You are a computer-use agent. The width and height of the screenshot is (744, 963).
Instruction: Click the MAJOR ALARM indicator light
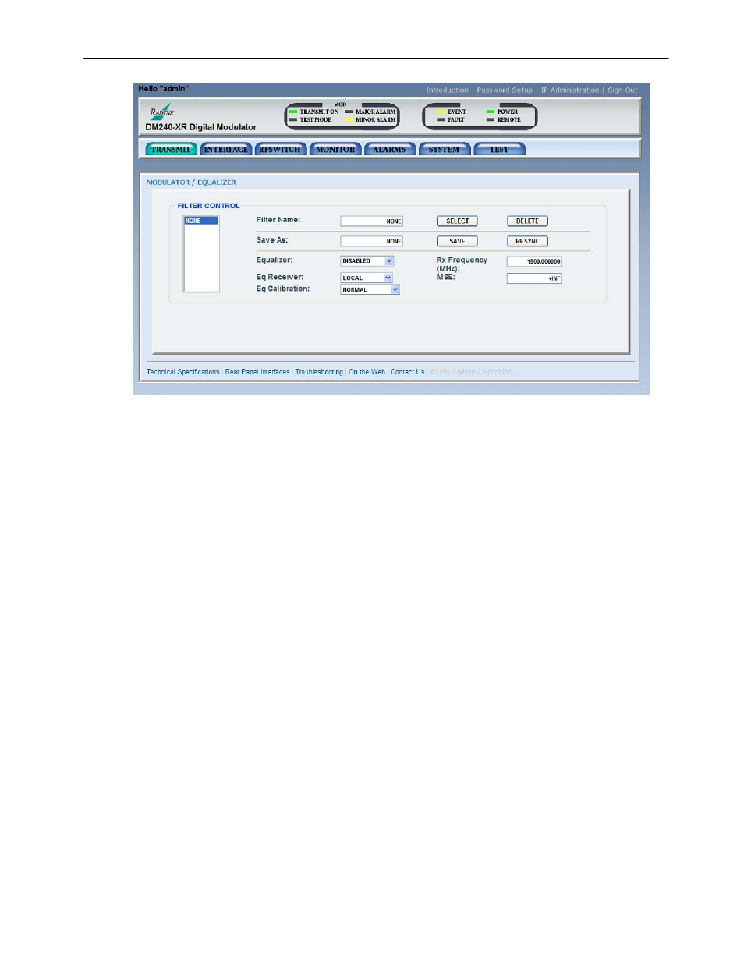[x=349, y=112]
